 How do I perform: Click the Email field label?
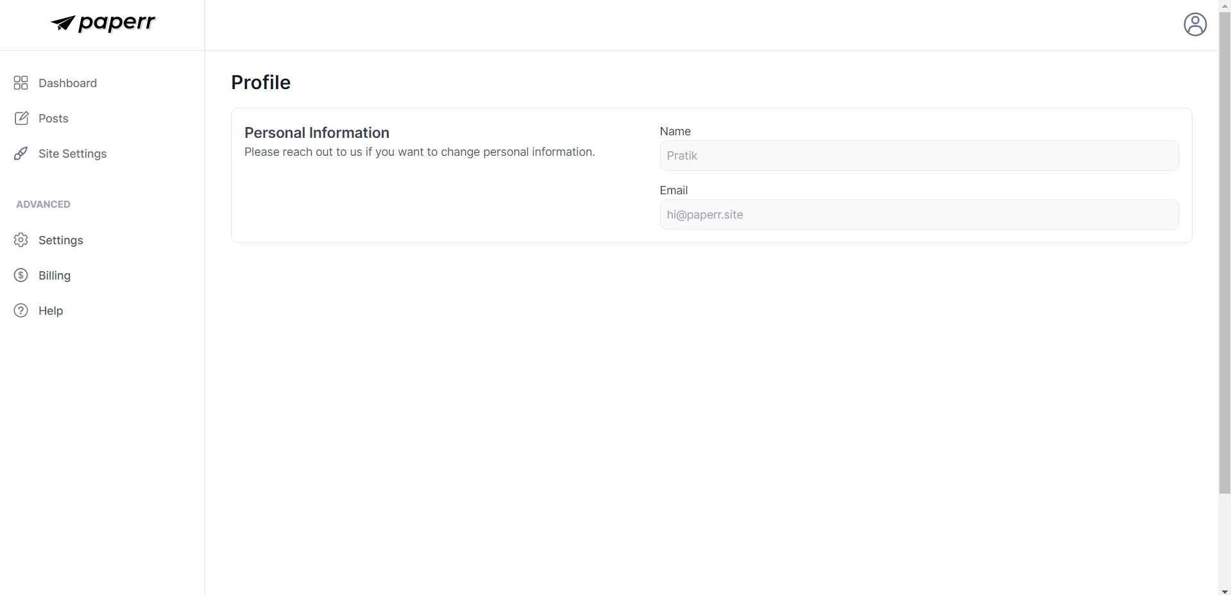pos(674,190)
